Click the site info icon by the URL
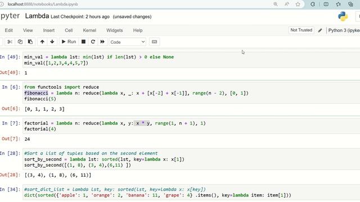Screen dimensions: 360x202 (2, 4)
